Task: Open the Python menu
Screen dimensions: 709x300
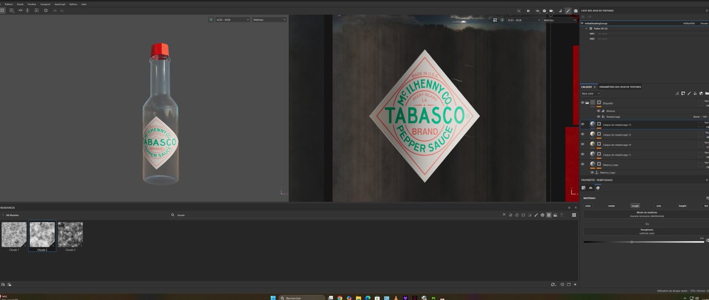Action: (73, 4)
